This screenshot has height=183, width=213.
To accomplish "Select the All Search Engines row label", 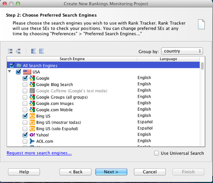I will pyautogui.click(x=40, y=66).
